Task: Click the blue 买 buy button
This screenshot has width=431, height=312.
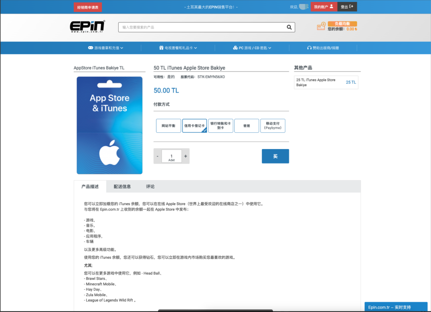Action: [x=275, y=156]
